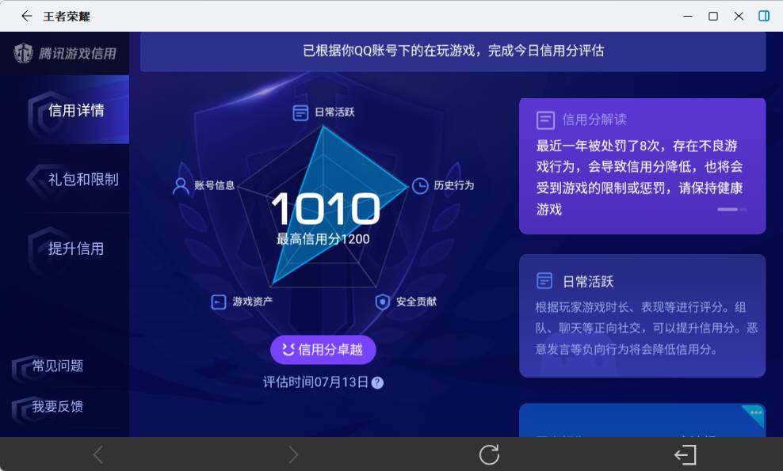Click the top notice banner about QQ account

click(x=453, y=51)
